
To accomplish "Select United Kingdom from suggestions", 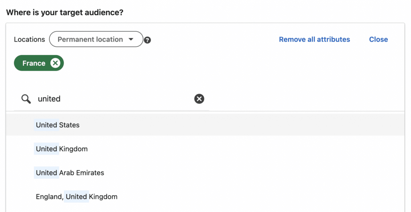I will tap(205, 149).
